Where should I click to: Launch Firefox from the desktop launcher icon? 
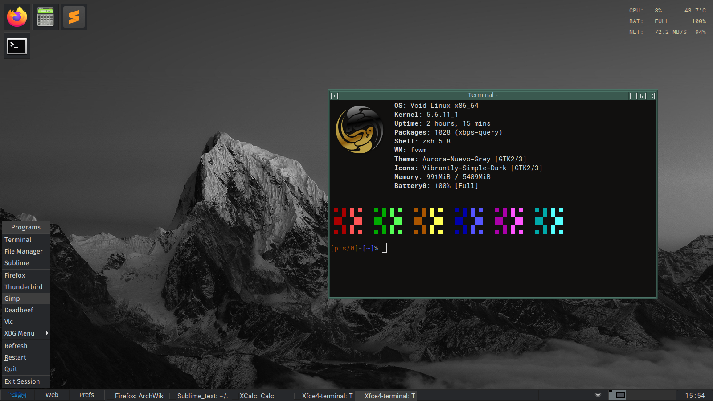(x=17, y=17)
